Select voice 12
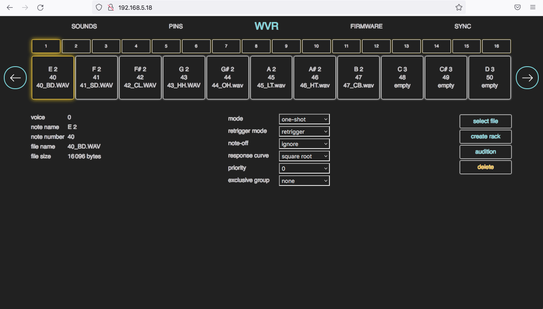Viewport: 543px width, 309px height. [376, 46]
